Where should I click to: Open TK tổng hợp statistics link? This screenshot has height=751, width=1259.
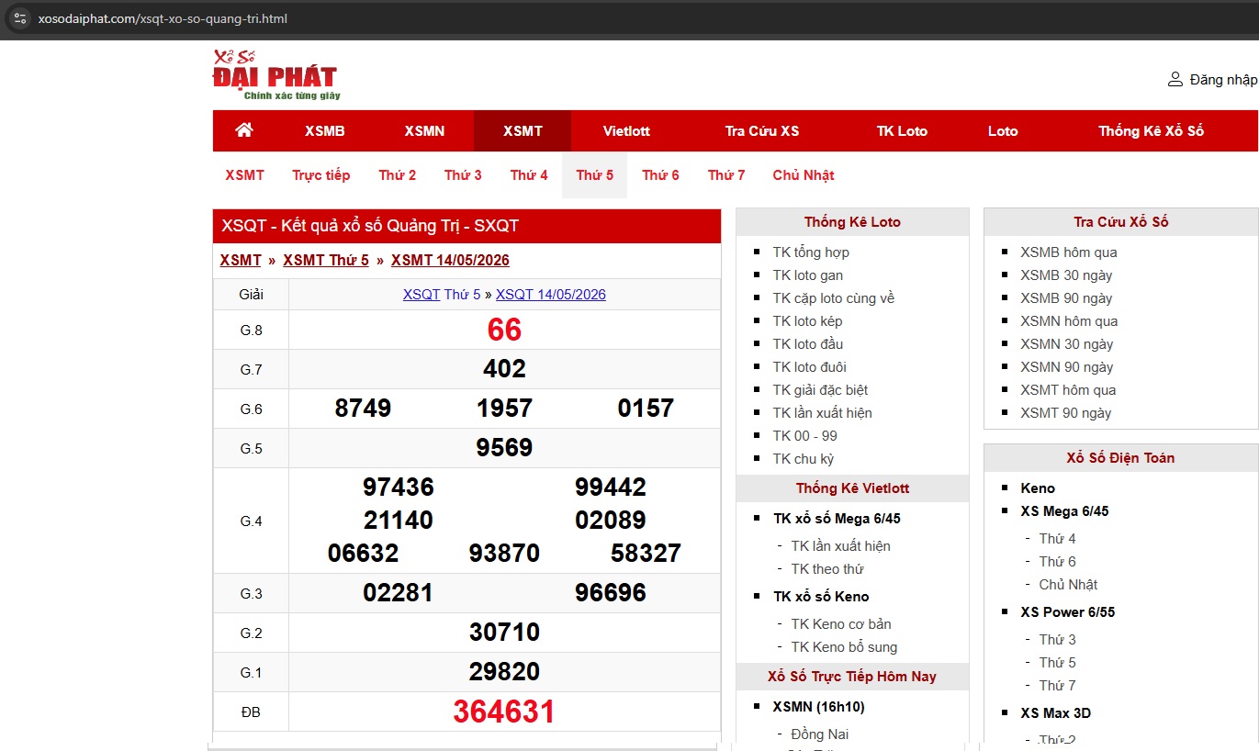point(811,252)
